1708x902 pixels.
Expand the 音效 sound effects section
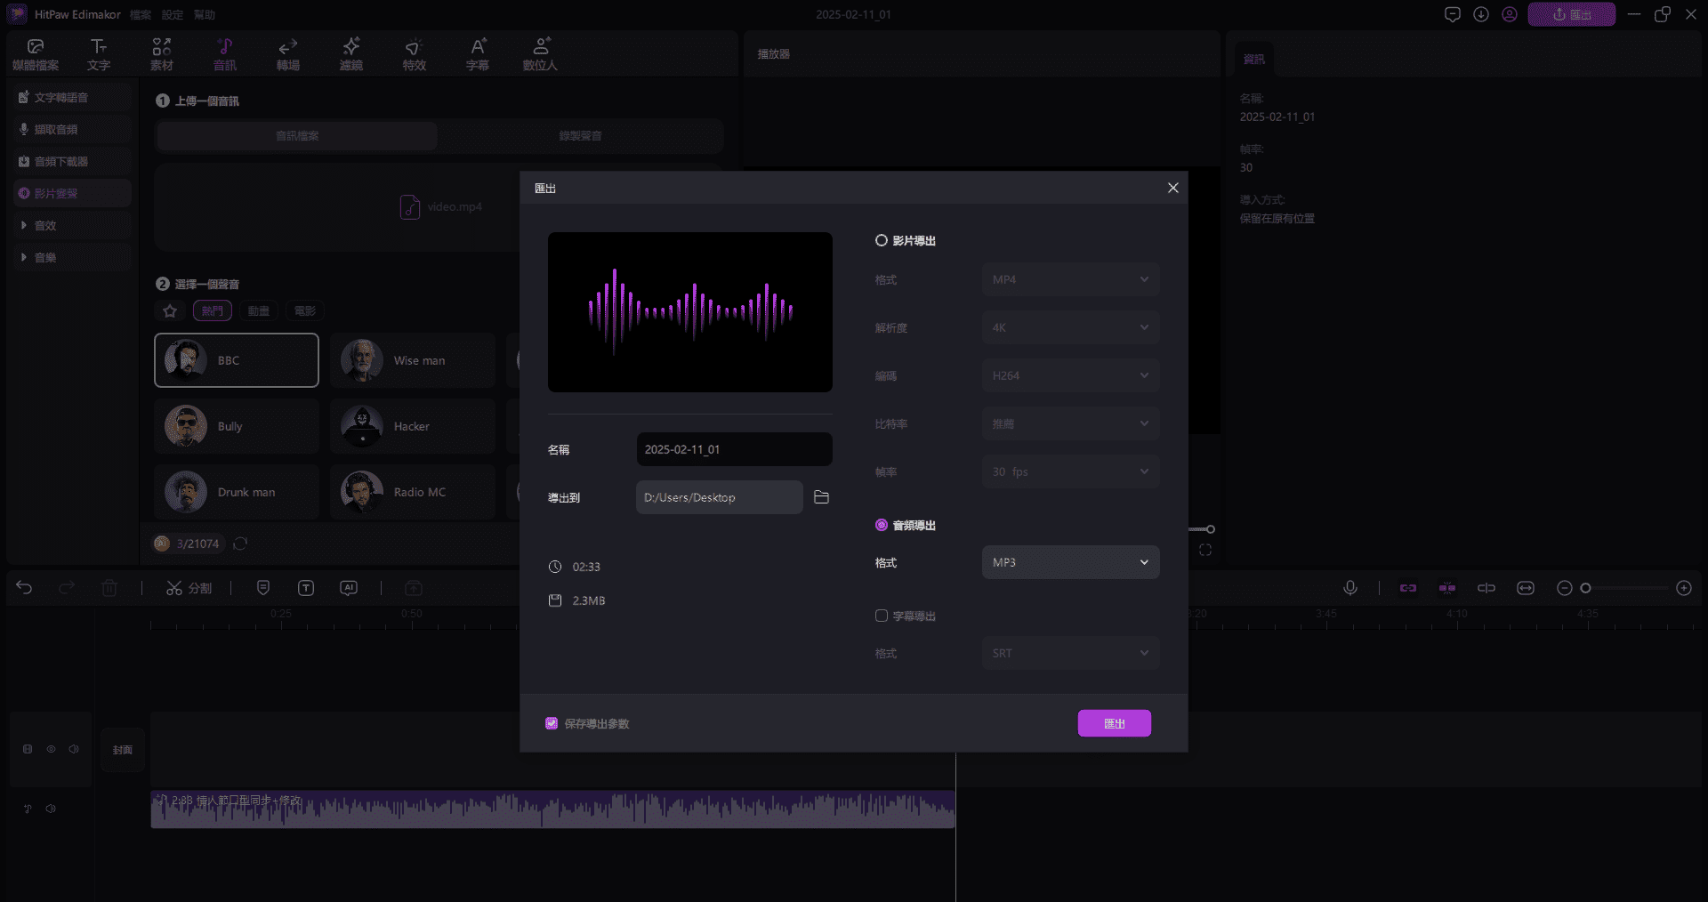point(71,225)
